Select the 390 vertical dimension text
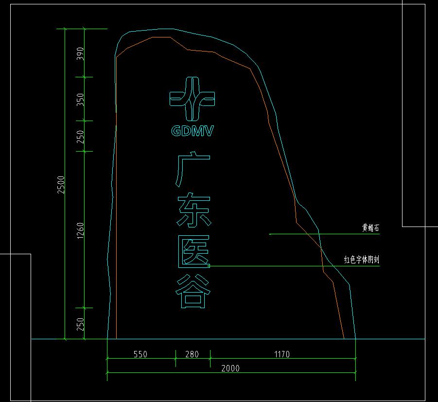This screenshot has height=402, width=438. coord(80,53)
